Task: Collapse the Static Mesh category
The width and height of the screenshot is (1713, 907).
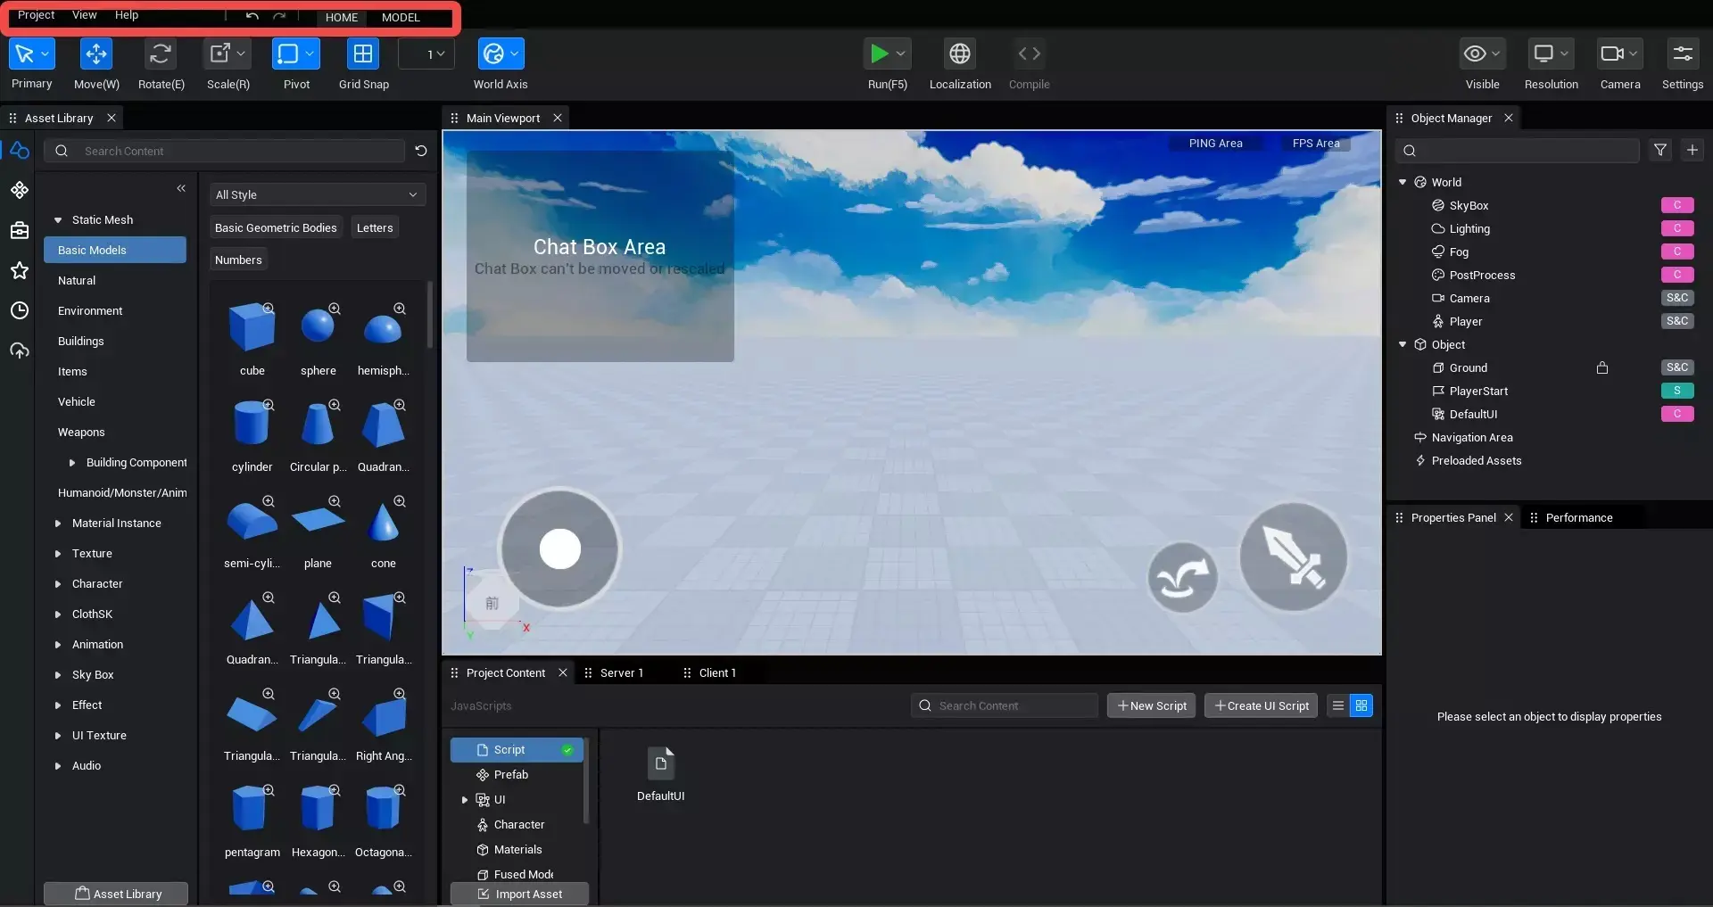Action: point(58,219)
